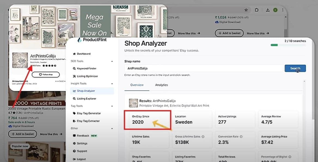Open the Listing Optimizer tool
The width and height of the screenshot is (318, 162).
[87, 76]
